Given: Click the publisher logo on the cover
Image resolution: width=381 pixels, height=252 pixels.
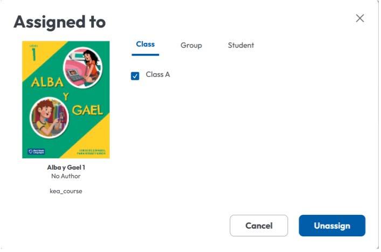Looking at the screenshot, I should 37,152.
